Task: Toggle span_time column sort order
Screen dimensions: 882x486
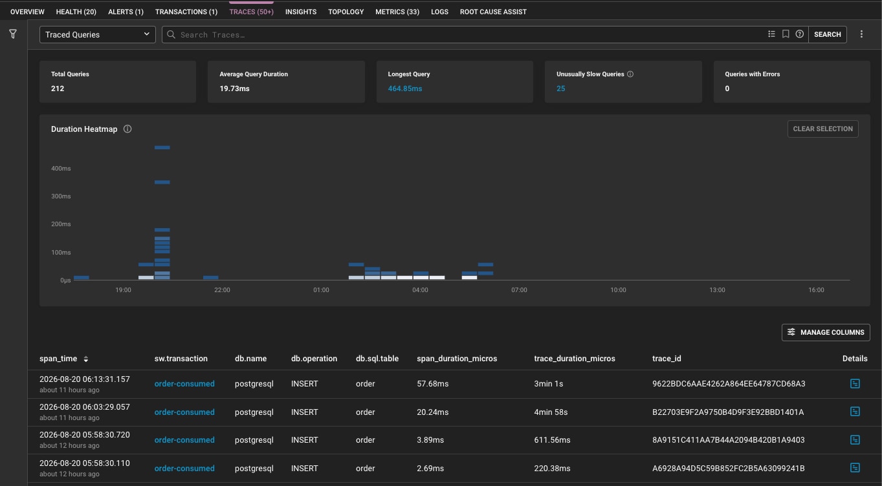Action: (x=85, y=359)
